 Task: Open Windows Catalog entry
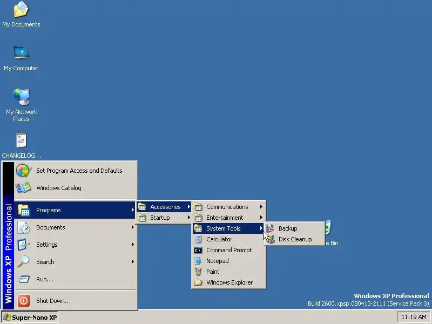(76, 187)
